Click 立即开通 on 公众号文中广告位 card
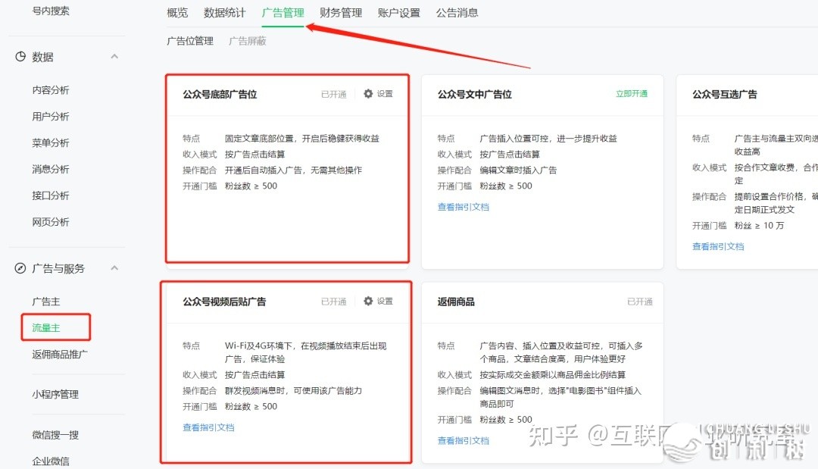Screen dimensions: 818x469 (631, 93)
